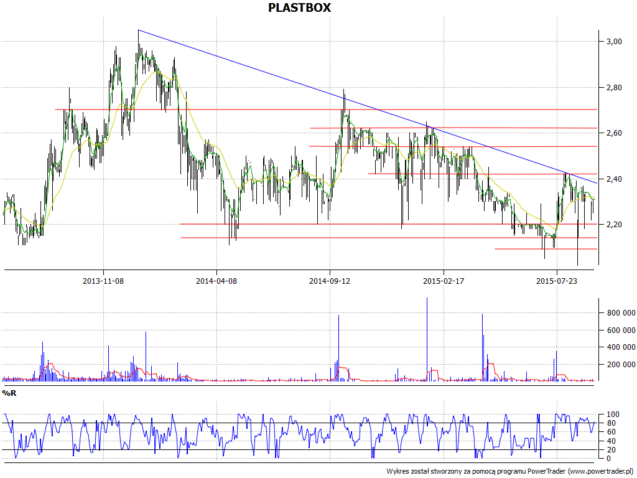Click the 2015-02-17 date label
This screenshot has width=637, height=478.
click(x=444, y=281)
